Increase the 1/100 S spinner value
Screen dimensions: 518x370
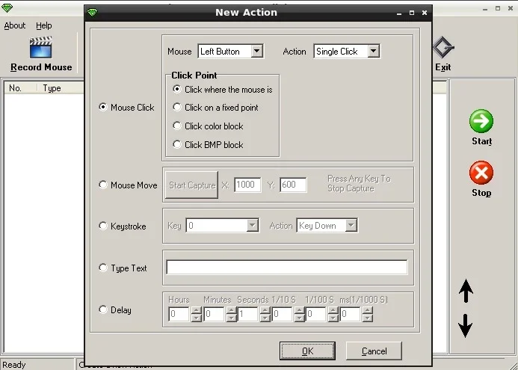333,310
